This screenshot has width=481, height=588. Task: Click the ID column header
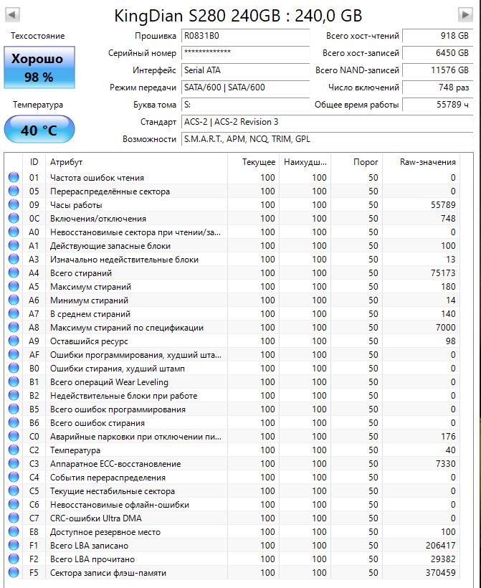click(x=34, y=162)
